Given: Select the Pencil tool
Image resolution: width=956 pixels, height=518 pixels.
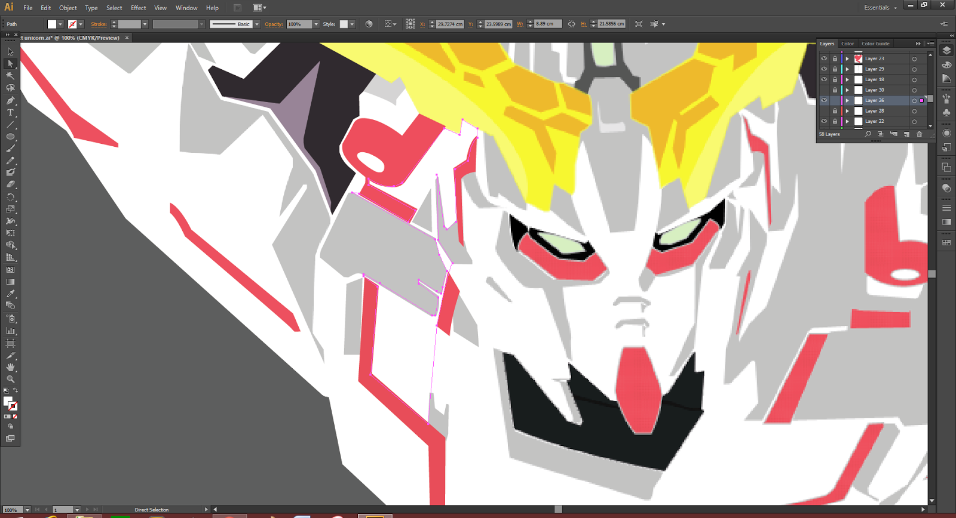Looking at the screenshot, I should 10,161.
